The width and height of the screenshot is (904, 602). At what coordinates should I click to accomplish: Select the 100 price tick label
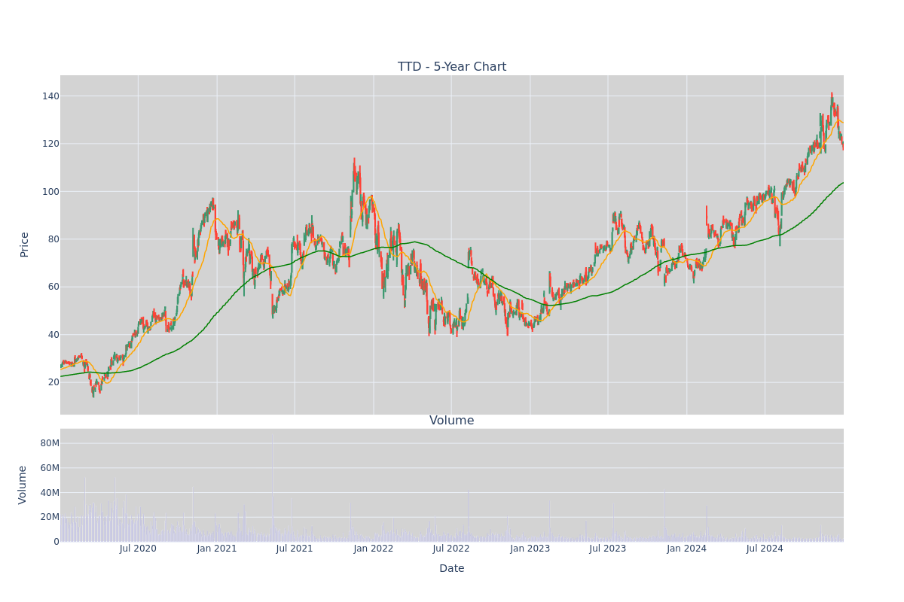(50, 191)
